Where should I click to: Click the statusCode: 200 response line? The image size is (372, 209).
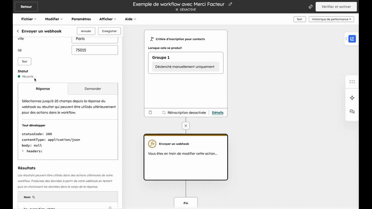pyautogui.click(x=37, y=134)
